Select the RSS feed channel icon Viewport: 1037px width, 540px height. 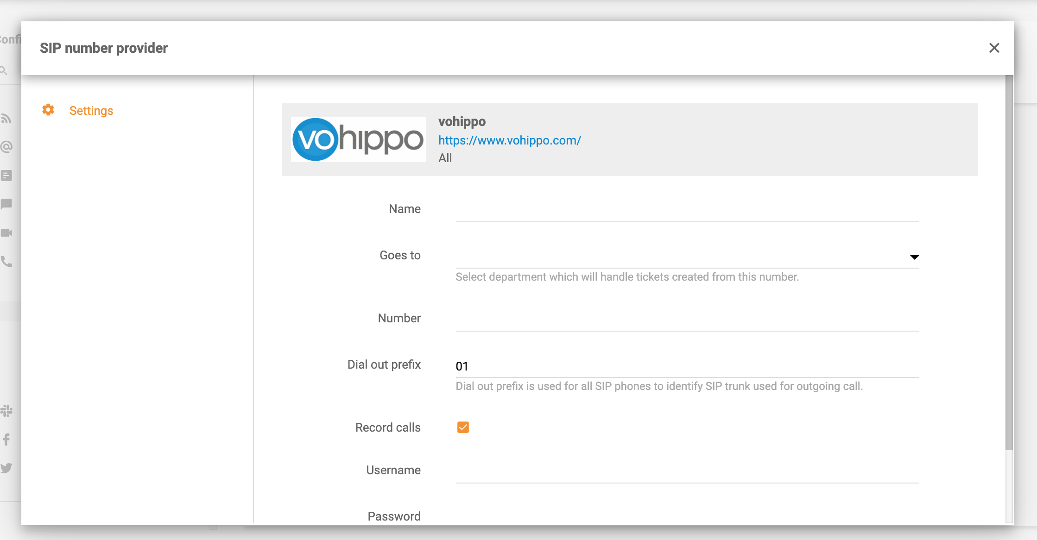click(x=6, y=119)
